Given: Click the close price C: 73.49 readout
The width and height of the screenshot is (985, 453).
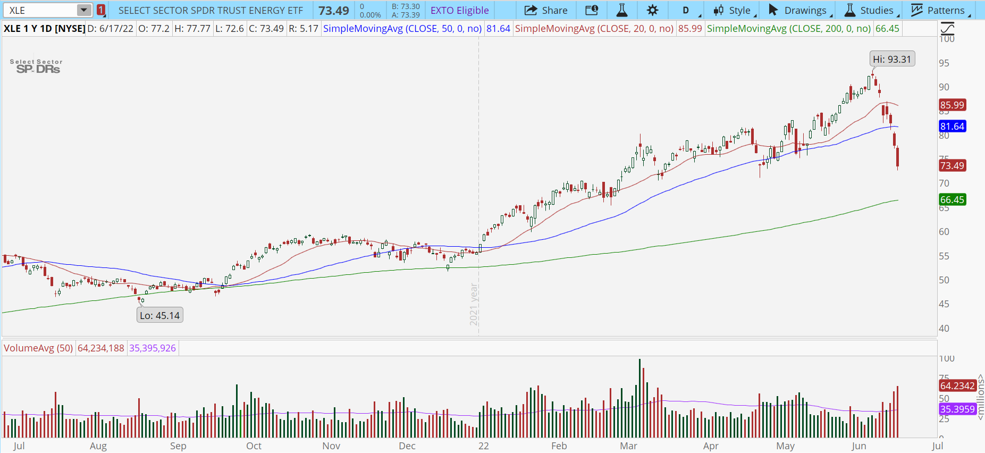Looking at the screenshot, I should (x=266, y=29).
